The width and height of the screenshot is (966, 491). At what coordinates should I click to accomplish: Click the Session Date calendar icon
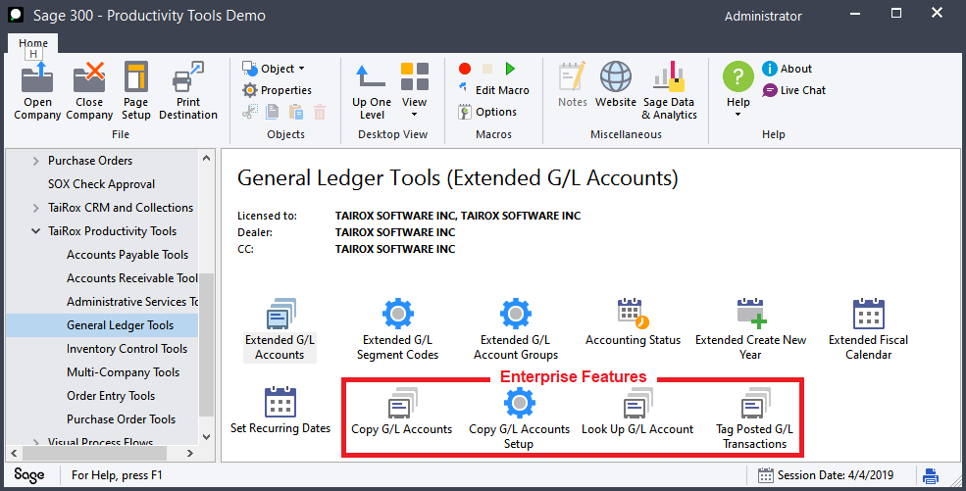click(766, 475)
